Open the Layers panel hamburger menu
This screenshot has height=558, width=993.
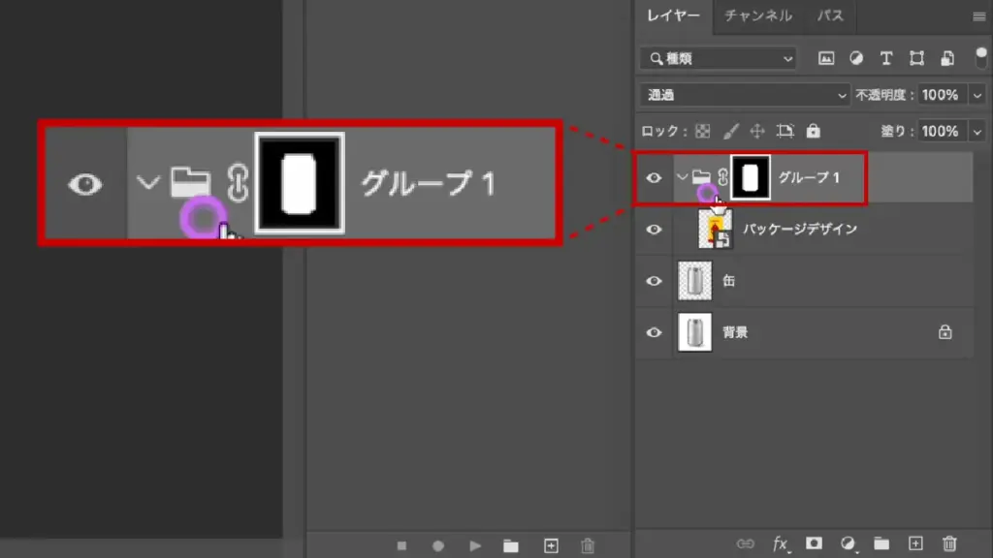pos(978,16)
